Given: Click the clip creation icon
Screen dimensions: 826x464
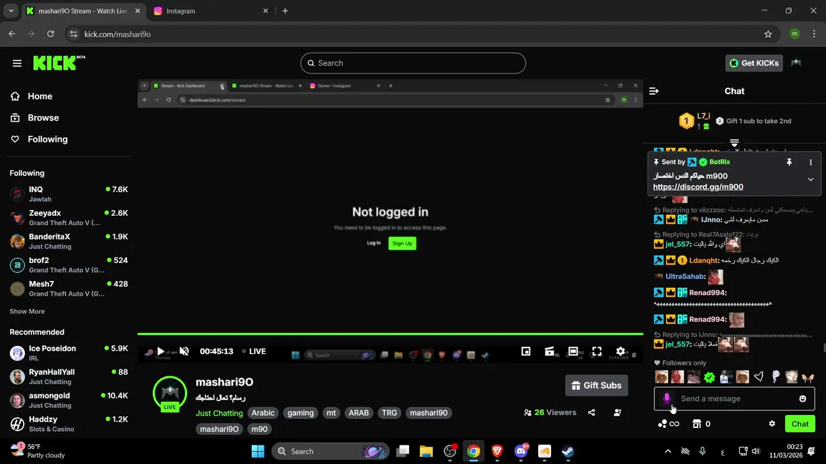Looking at the screenshot, I should coord(550,351).
